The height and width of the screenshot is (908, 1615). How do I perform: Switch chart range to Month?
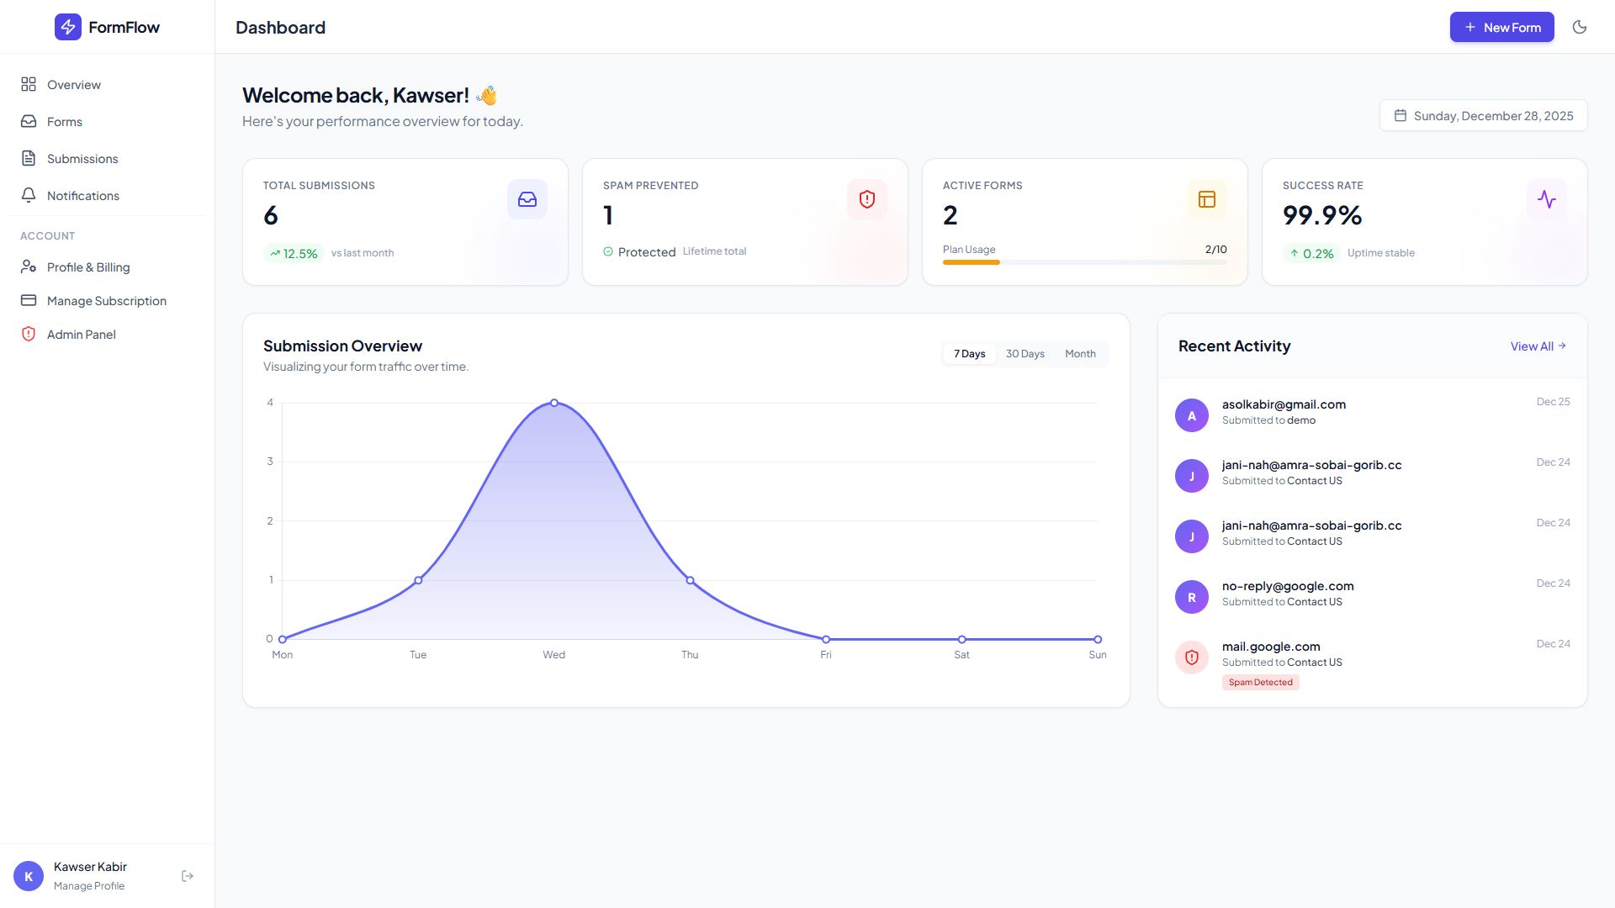tap(1080, 354)
